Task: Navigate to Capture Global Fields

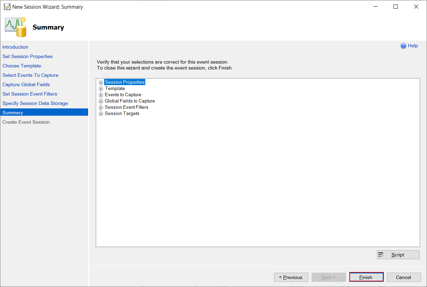Action: tap(26, 84)
